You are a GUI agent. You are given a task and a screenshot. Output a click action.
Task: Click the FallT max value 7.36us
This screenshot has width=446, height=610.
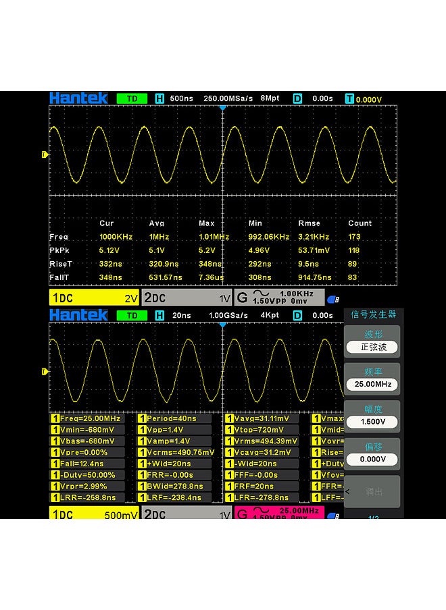pyautogui.click(x=211, y=278)
